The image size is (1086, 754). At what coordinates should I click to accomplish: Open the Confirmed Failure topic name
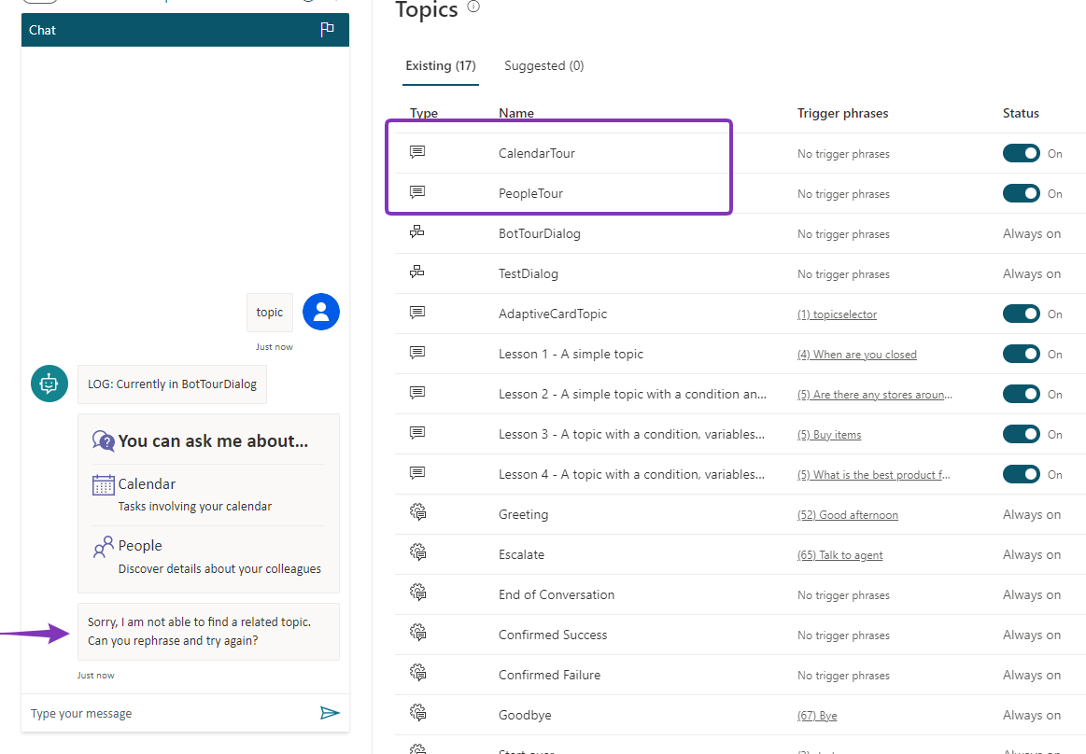coord(549,675)
